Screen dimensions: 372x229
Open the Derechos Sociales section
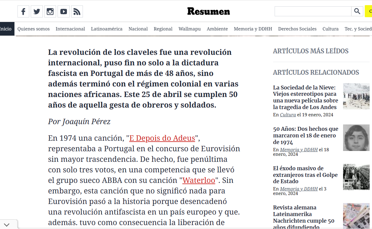pos(297,29)
